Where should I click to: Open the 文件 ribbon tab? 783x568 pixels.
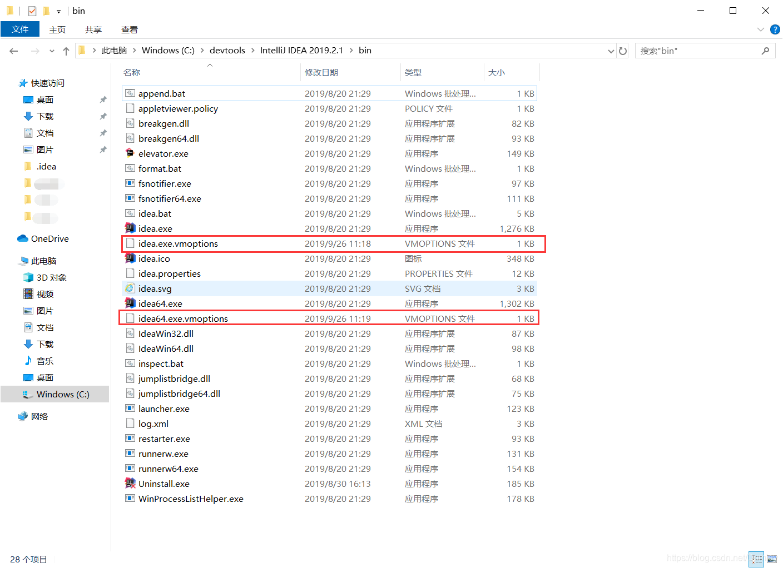click(x=20, y=29)
